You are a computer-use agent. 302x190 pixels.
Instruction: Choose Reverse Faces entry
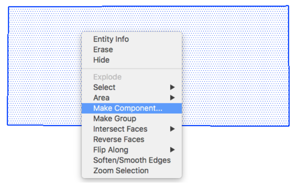132,139
